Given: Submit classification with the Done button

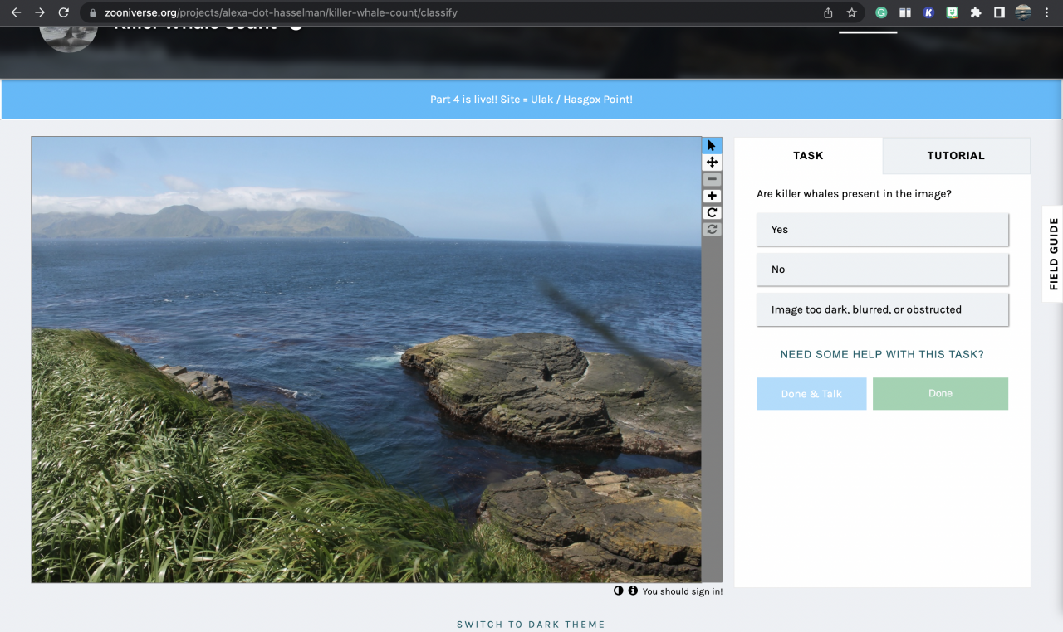Looking at the screenshot, I should (x=940, y=394).
